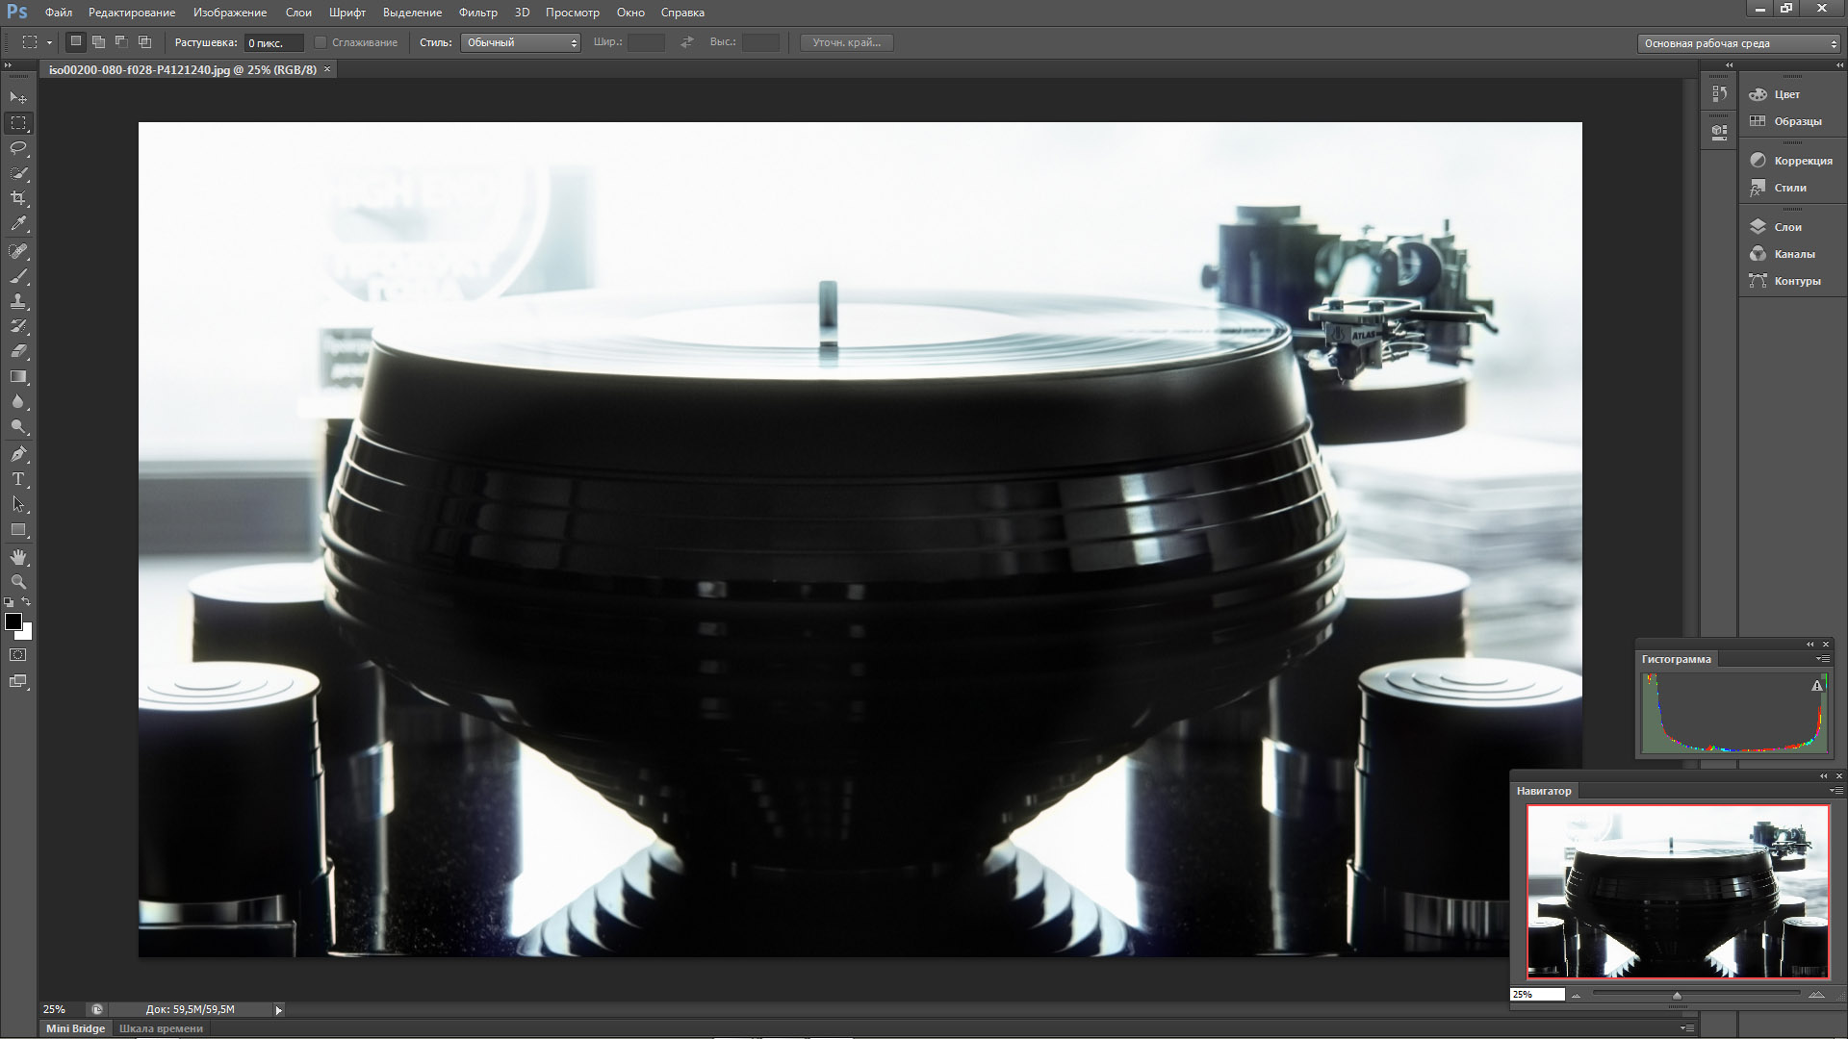Enable the Сглаживание anti-alias checkbox
Screen dimensions: 1848x1039
pyautogui.click(x=321, y=42)
